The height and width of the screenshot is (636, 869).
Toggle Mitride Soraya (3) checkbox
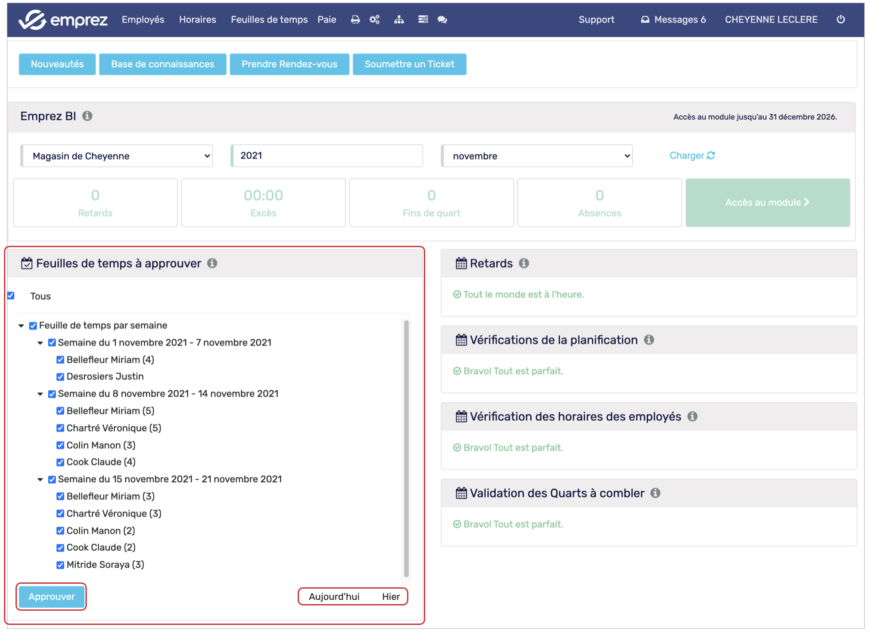(60, 565)
